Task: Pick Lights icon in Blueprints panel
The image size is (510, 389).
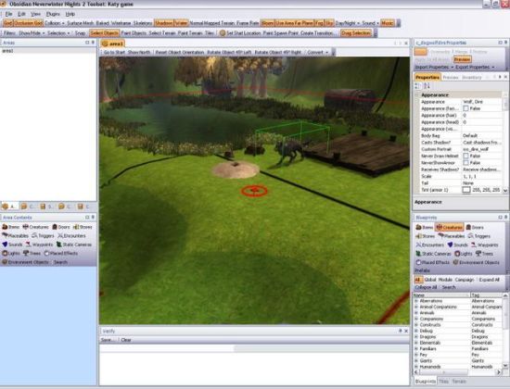Action: point(463,254)
